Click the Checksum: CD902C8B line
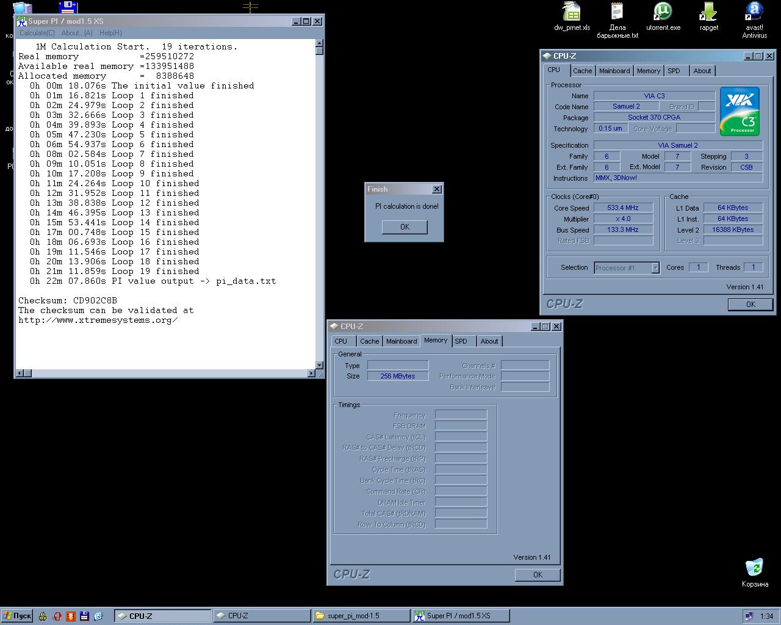Viewport: 781px width, 625px height. click(68, 300)
